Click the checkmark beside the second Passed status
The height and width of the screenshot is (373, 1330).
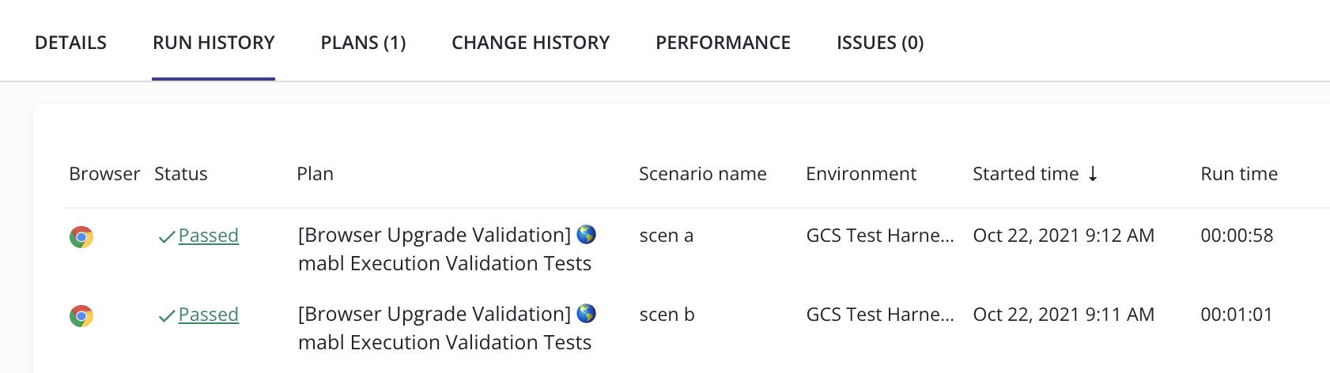(x=167, y=315)
